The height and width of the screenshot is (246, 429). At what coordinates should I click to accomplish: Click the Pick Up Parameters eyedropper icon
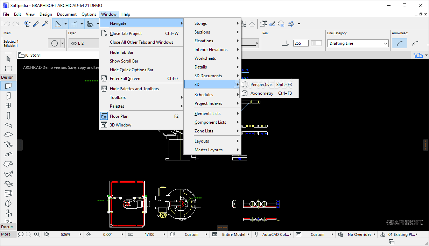(36, 24)
